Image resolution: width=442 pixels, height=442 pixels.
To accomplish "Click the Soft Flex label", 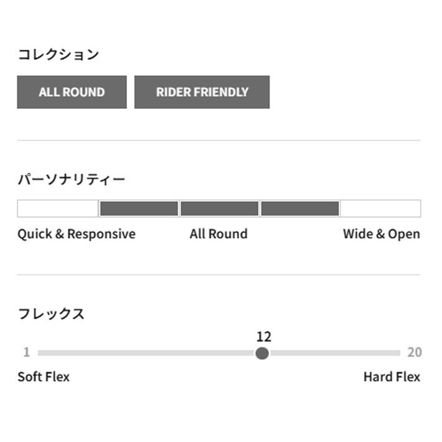I will pyautogui.click(x=44, y=377).
